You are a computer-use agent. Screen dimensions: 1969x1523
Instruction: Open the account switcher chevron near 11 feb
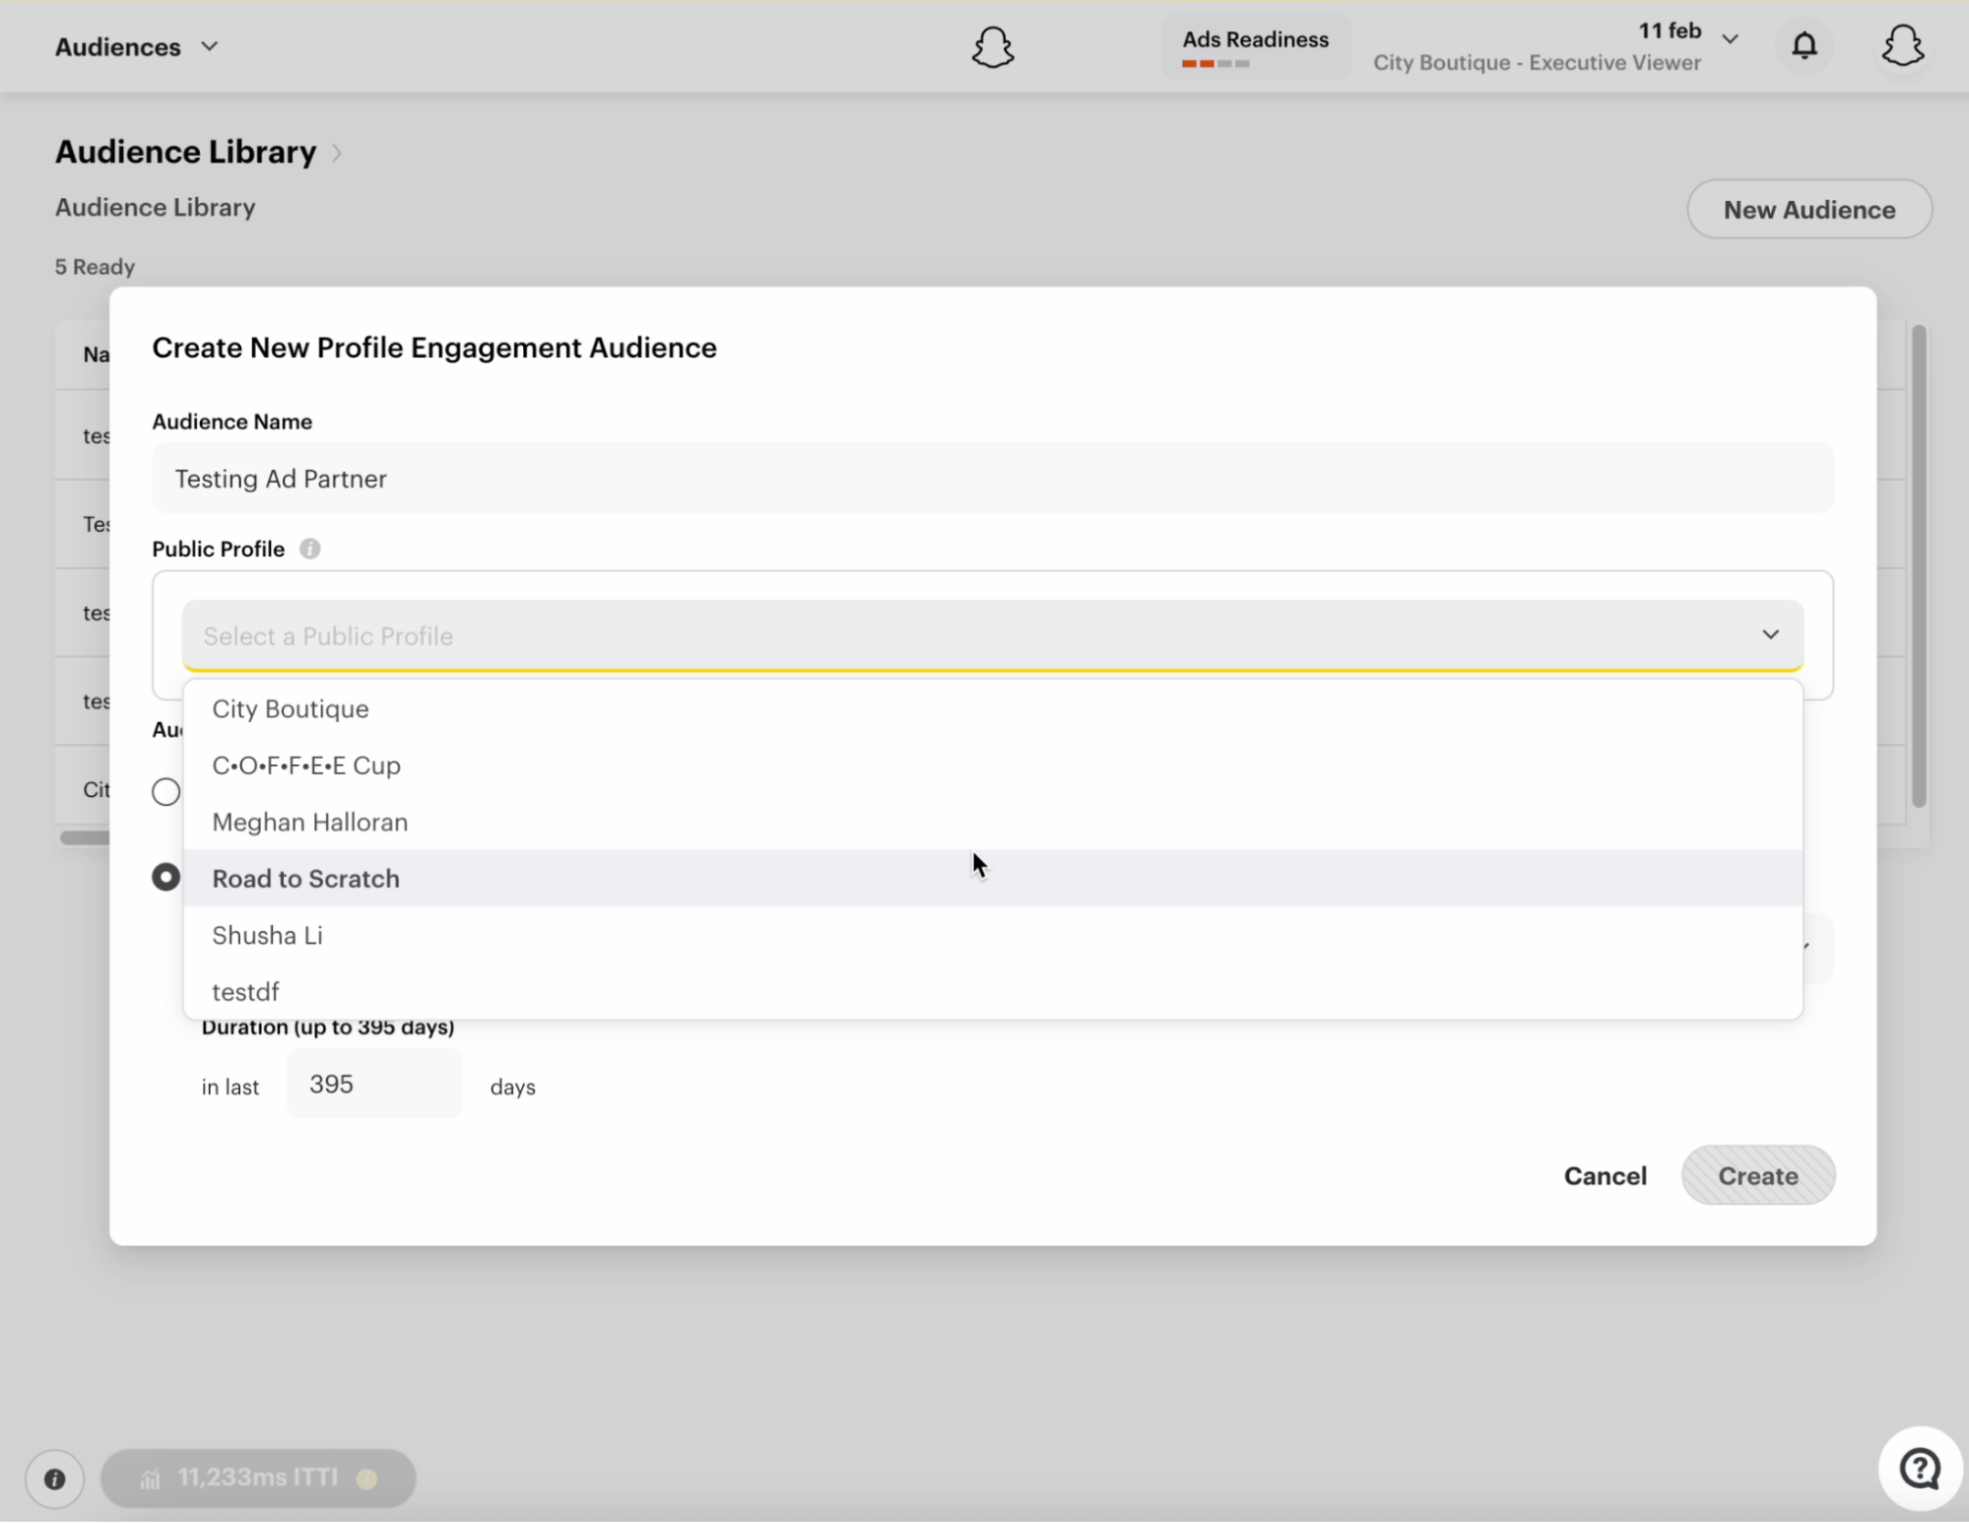click(x=1730, y=38)
